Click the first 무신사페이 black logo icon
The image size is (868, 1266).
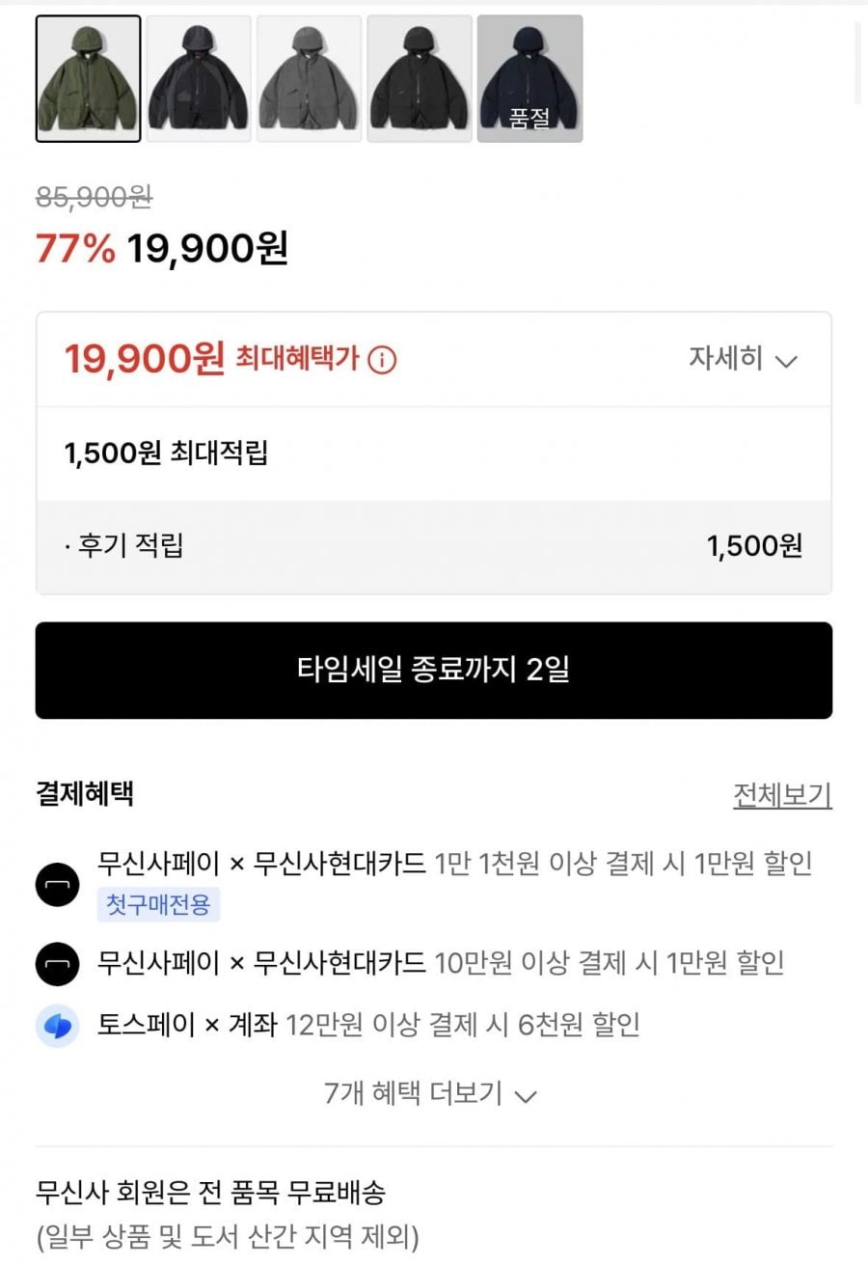point(57,883)
